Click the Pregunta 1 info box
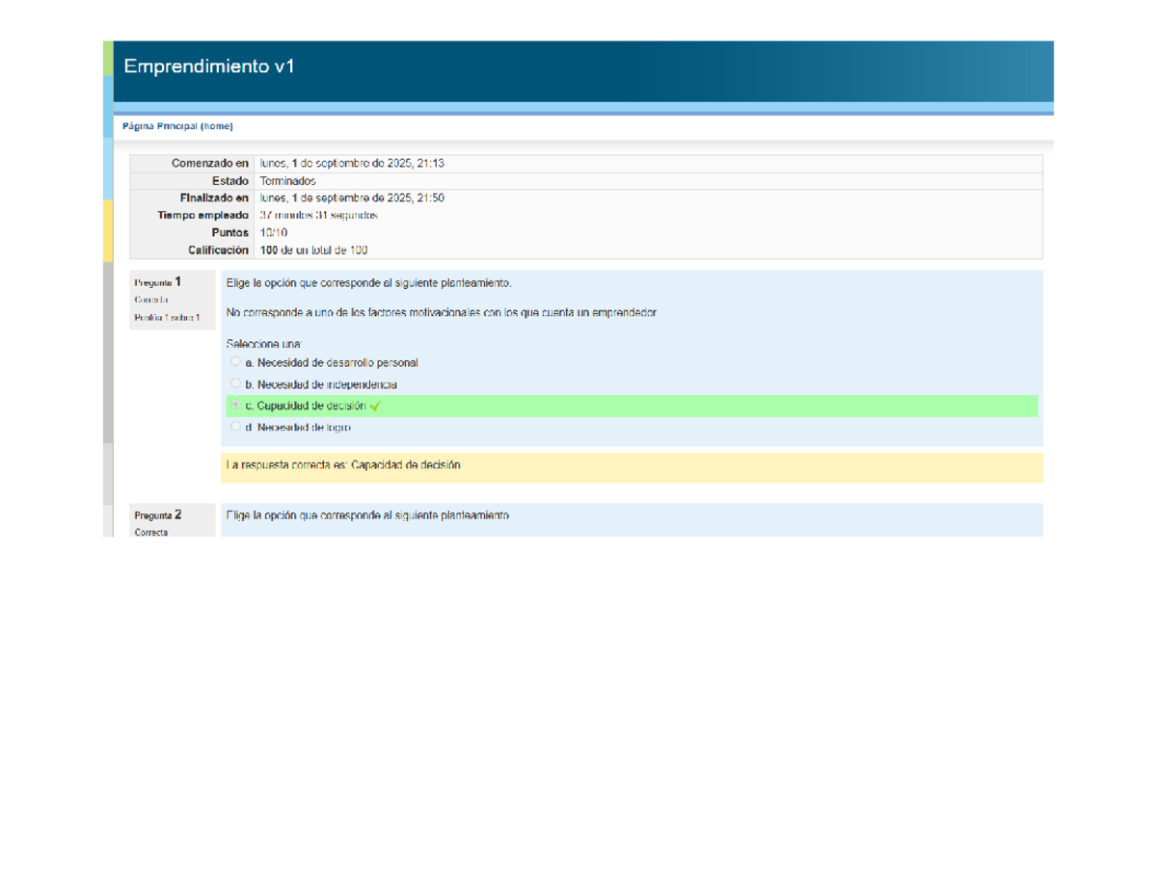Screen dimensions: 1157x893 [172, 300]
